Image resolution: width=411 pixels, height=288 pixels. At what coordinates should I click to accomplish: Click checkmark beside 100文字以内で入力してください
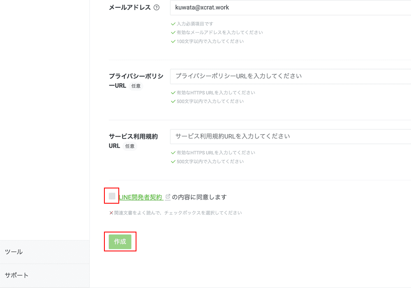(x=173, y=42)
